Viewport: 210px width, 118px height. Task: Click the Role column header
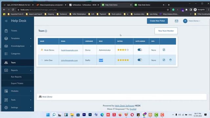point(106,41)
